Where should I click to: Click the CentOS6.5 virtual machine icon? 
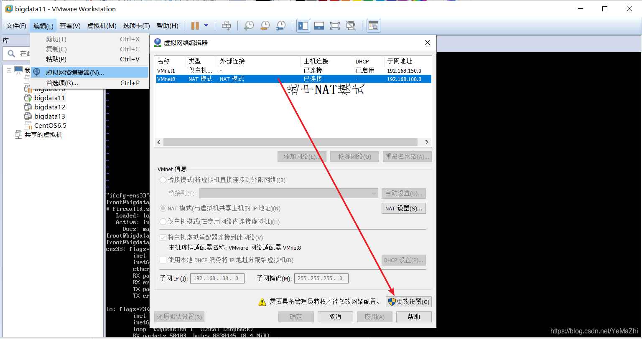28,126
